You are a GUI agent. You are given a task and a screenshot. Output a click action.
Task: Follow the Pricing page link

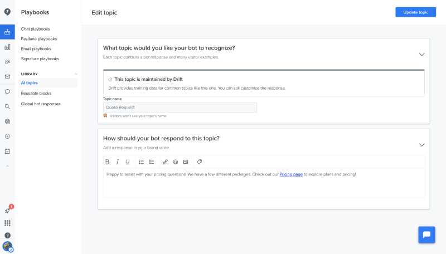click(291, 174)
